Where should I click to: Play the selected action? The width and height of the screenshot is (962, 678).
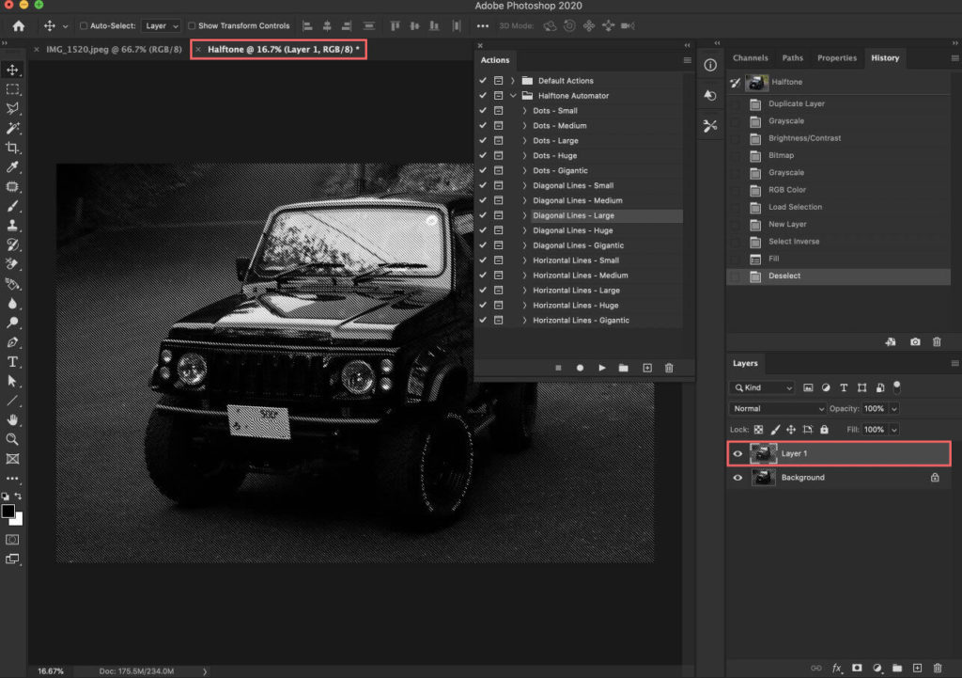pos(602,368)
